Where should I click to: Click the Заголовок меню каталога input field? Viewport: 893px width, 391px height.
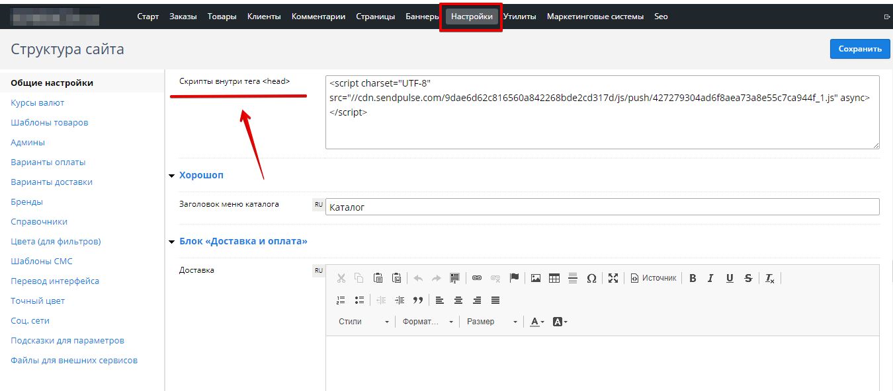pos(602,207)
